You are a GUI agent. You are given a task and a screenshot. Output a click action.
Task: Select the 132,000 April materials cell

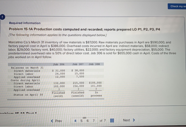59,83
